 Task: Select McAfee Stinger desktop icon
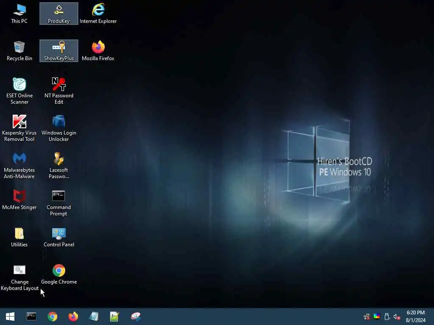pos(19,200)
